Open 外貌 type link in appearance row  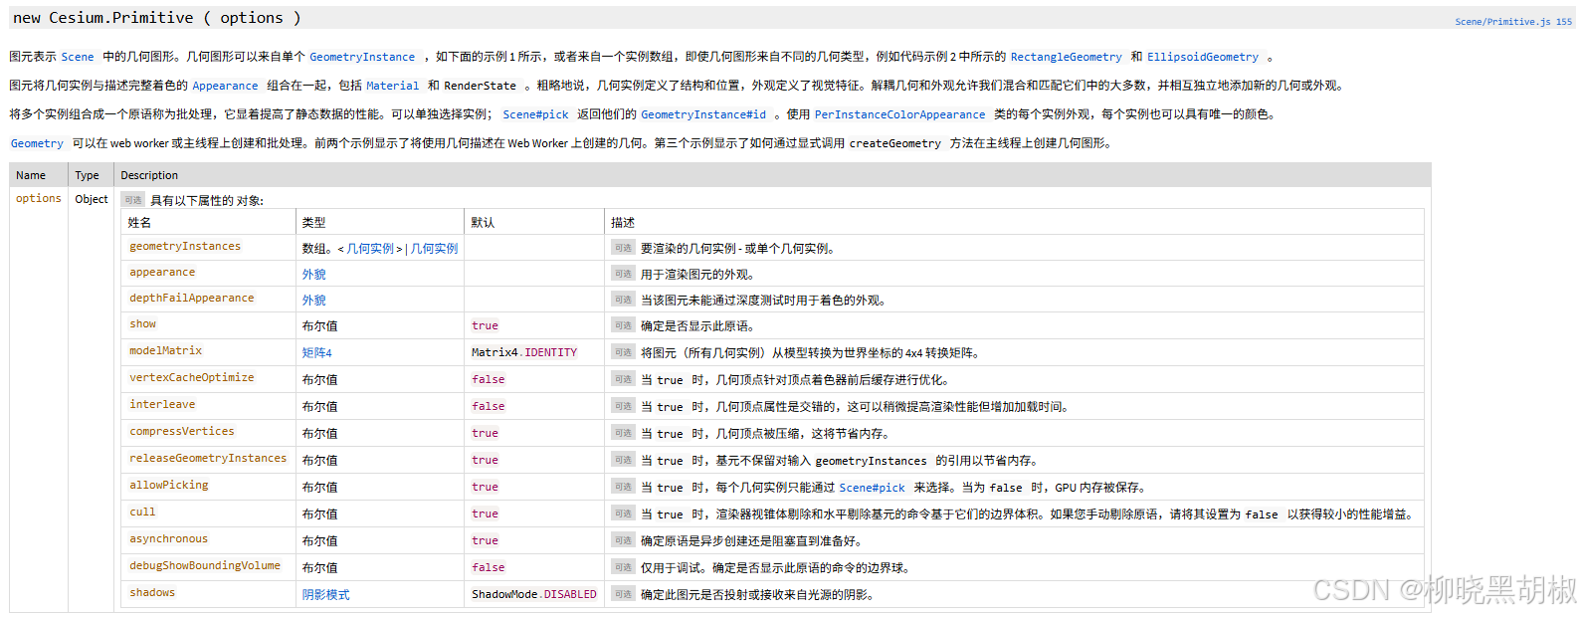pos(314,274)
